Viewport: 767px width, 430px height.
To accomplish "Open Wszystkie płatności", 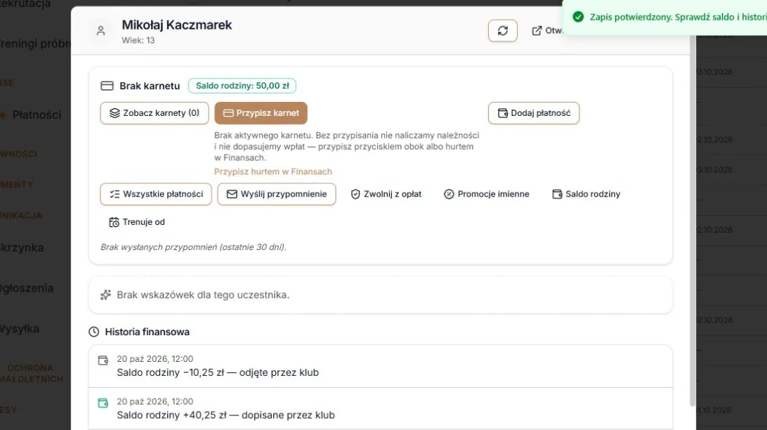I will (x=156, y=194).
